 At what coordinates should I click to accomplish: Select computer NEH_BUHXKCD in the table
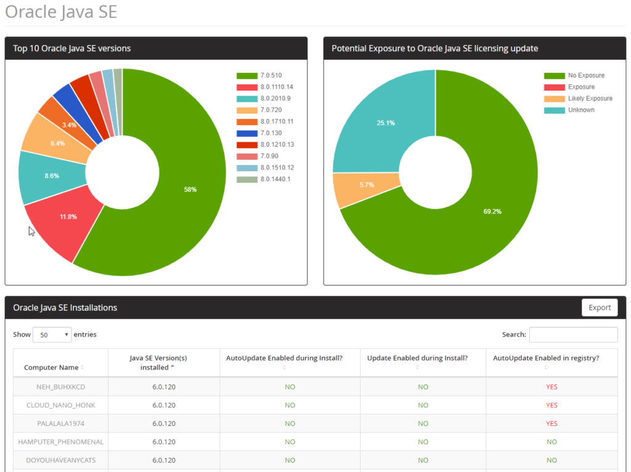click(x=60, y=387)
